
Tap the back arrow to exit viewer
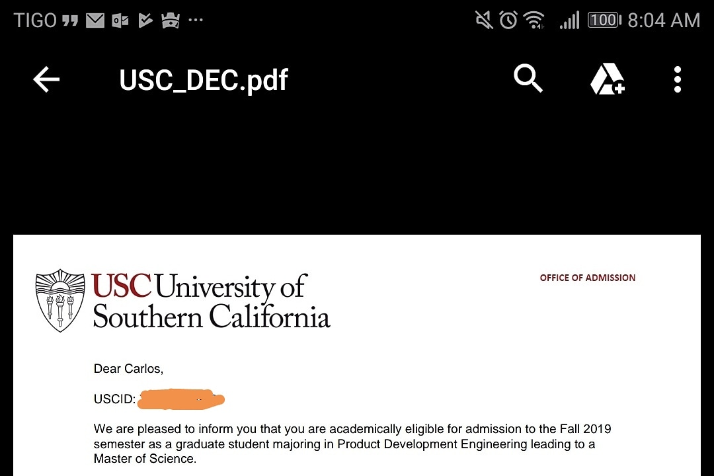tap(45, 79)
